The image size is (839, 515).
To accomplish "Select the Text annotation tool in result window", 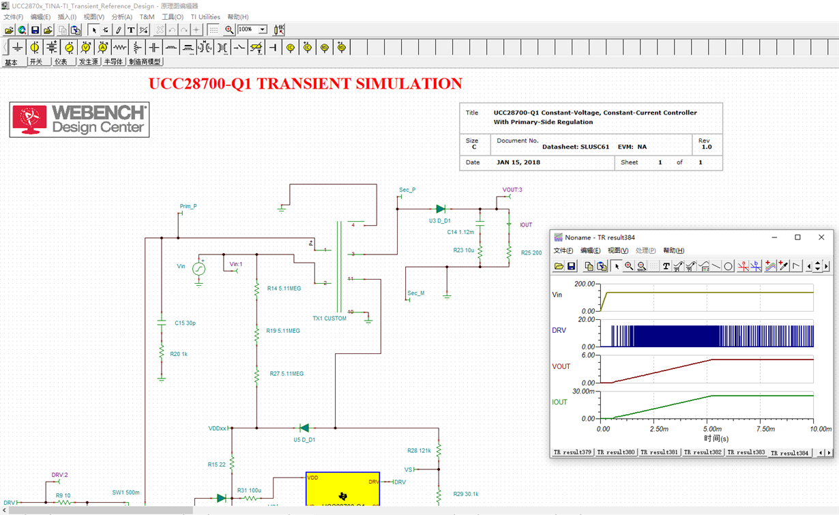I will tap(666, 266).
